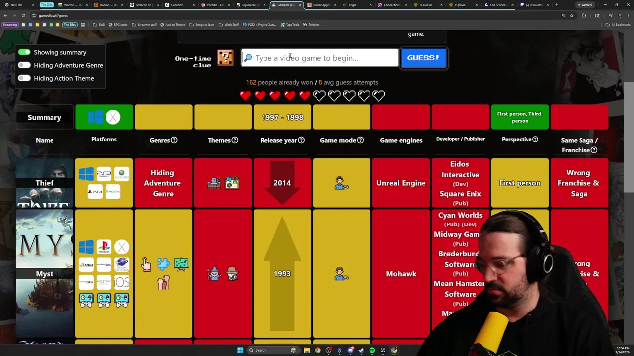Click Windows platform icon in Thief row
Image resolution: width=634 pixels, height=356 pixels.
[86, 174]
